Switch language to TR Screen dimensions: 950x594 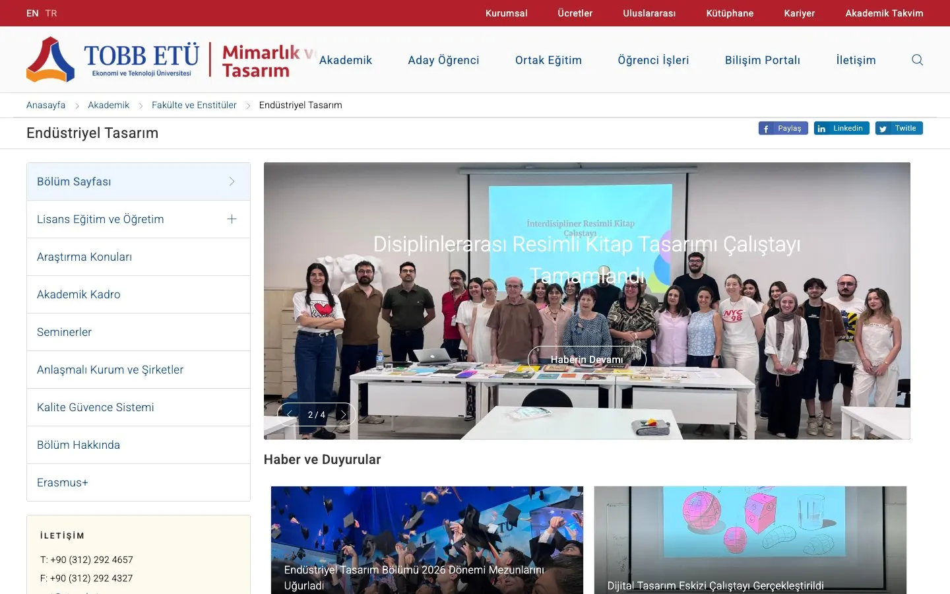(x=51, y=13)
